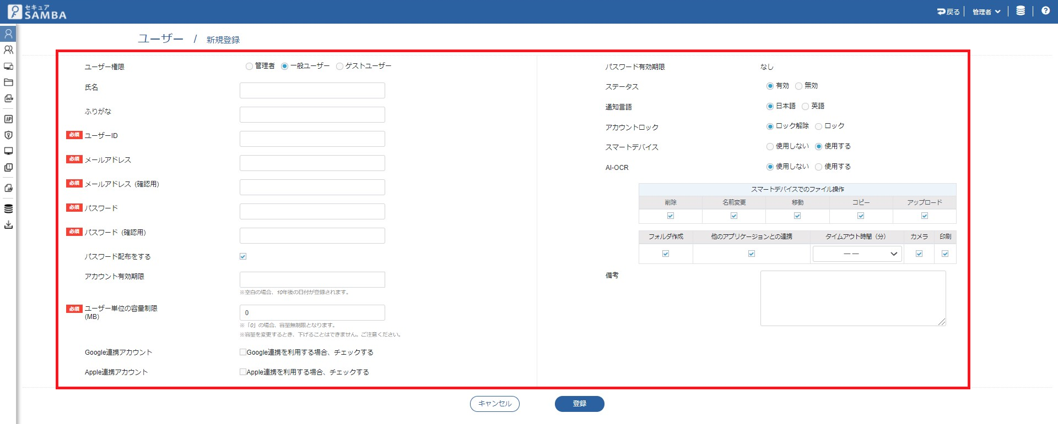Enable the Google連携 checkbox
This screenshot has height=424, width=1058.
pyautogui.click(x=243, y=352)
